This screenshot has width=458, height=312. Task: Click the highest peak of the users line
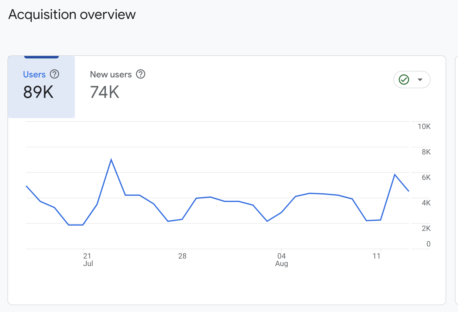111,160
